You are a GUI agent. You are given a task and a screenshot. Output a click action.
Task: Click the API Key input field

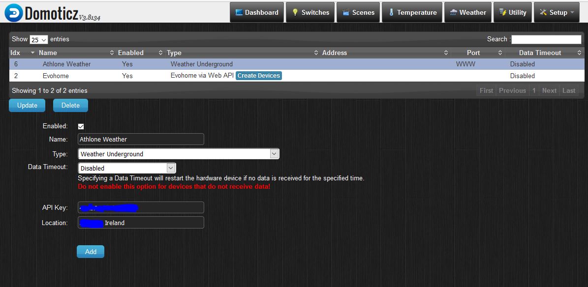tap(141, 207)
